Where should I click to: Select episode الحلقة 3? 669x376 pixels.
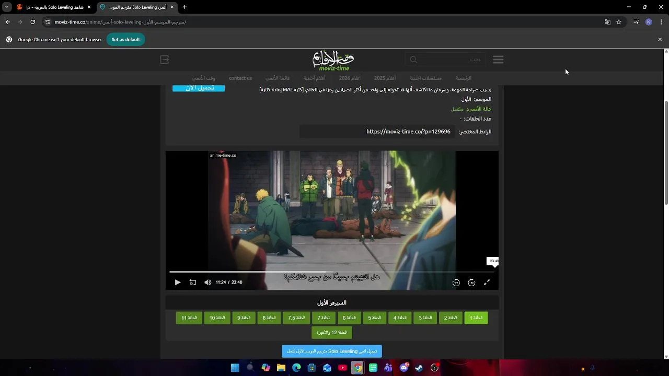[x=425, y=318]
